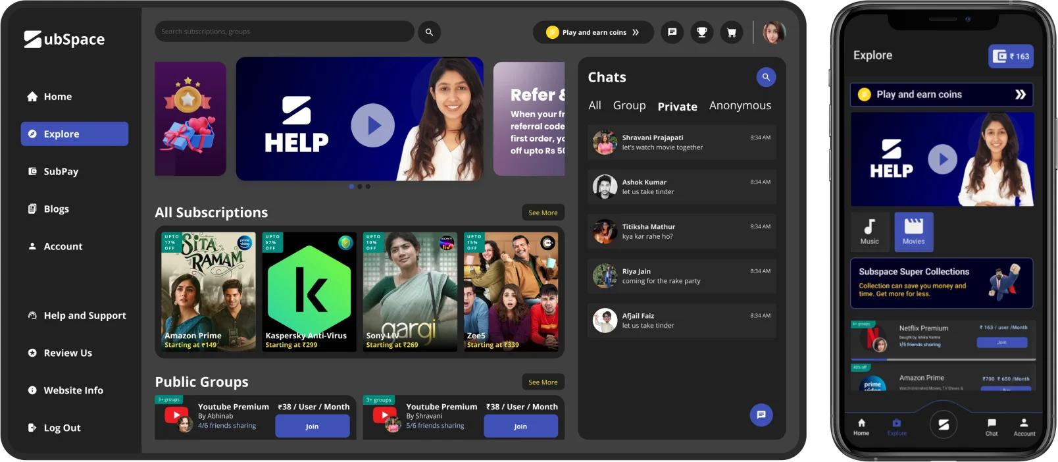Search chats using the blue magnifier icon
This screenshot has height=462, width=1058.
coord(766,77)
